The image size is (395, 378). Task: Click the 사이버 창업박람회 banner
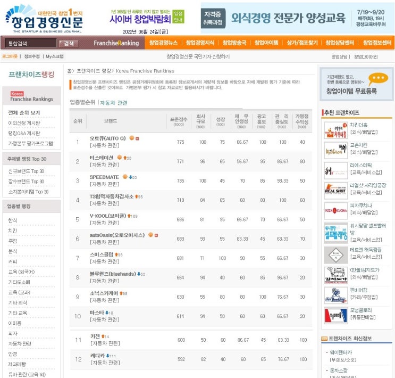pos(147,17)
